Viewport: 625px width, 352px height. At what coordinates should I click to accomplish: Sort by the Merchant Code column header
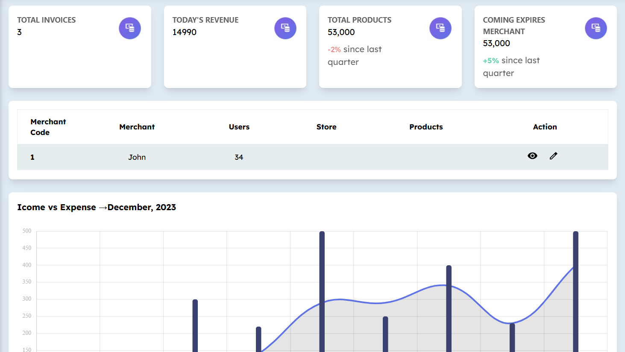48,127
